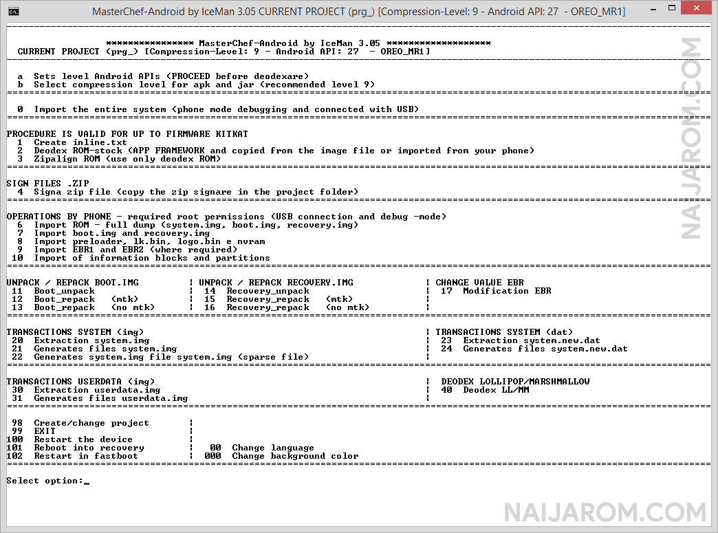
Task: Close the MasterChef-Android console window
Action: coord(697,8)
